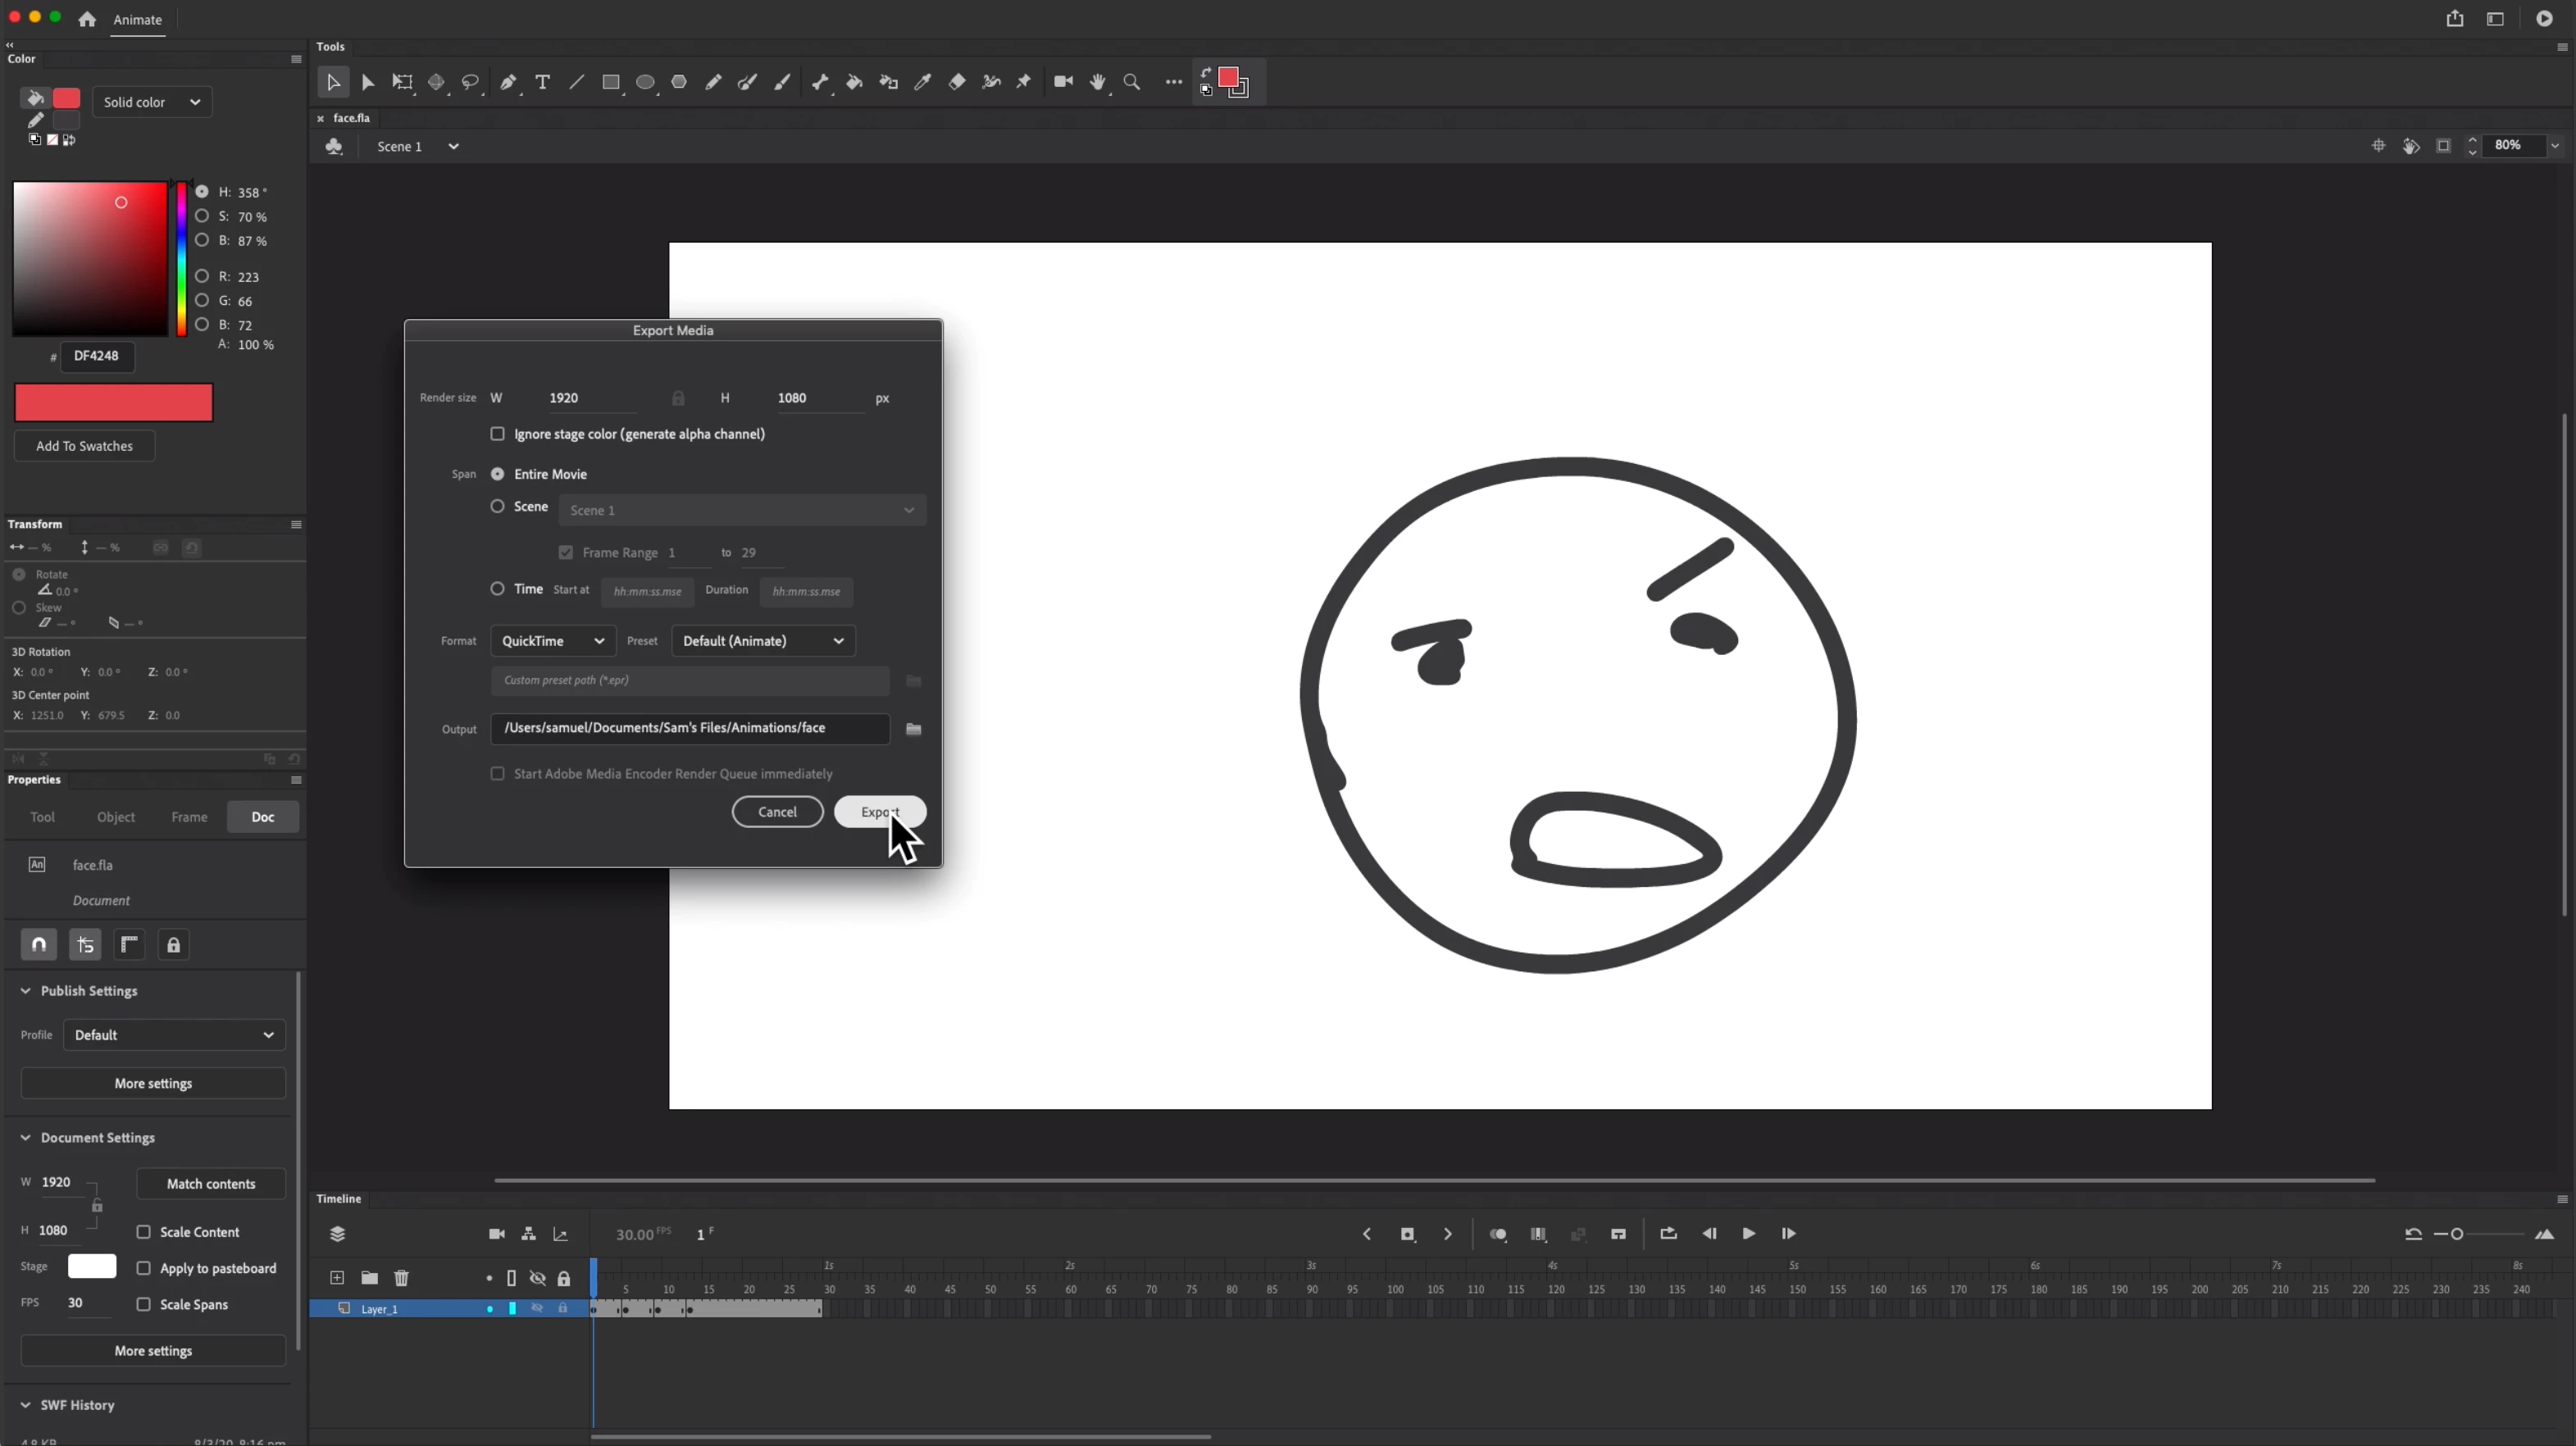
Task: Select the Text tool in toolbar
Action: point(542,82)
